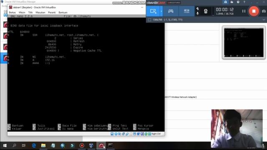The height and width of the screenshot is (150, 267).
Task: Click the Right Ctrl host key label
Action: [x=156, y=134]
